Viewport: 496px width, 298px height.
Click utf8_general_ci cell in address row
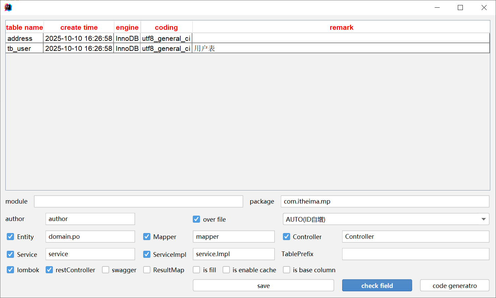[x=166, y=38]
